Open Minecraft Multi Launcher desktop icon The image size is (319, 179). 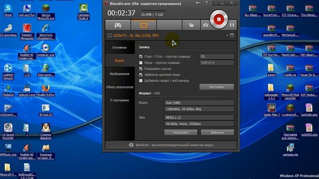coord(290,92)
